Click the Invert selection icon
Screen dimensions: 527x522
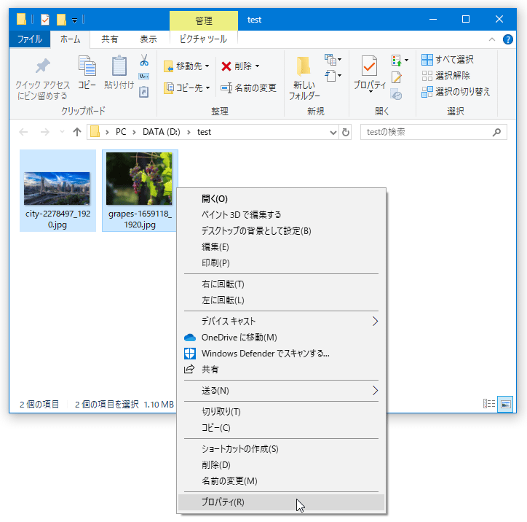point(427,92)
